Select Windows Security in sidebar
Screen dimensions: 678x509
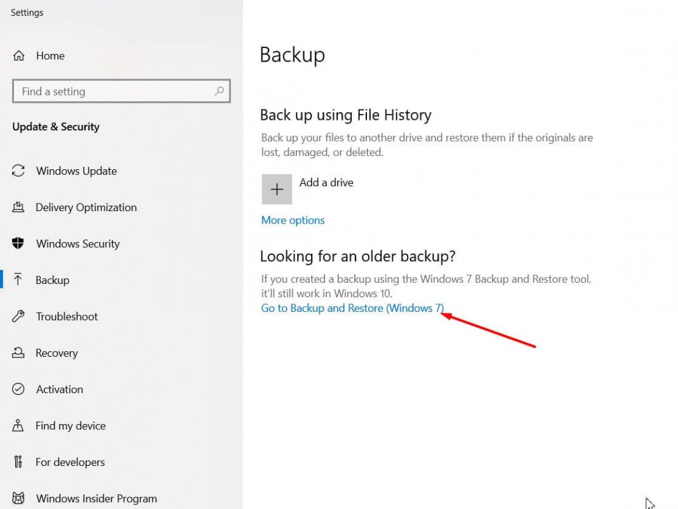tap(78, 243)
